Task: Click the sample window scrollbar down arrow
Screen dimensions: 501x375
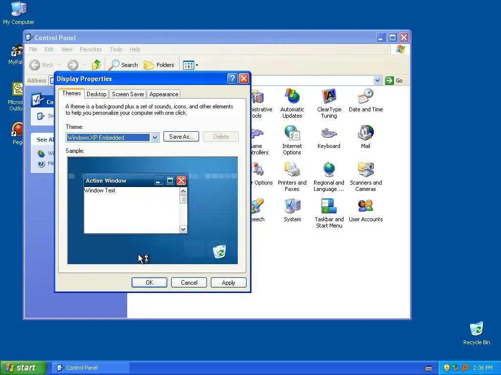Action: pyautogui.click(x=183, y=229)
